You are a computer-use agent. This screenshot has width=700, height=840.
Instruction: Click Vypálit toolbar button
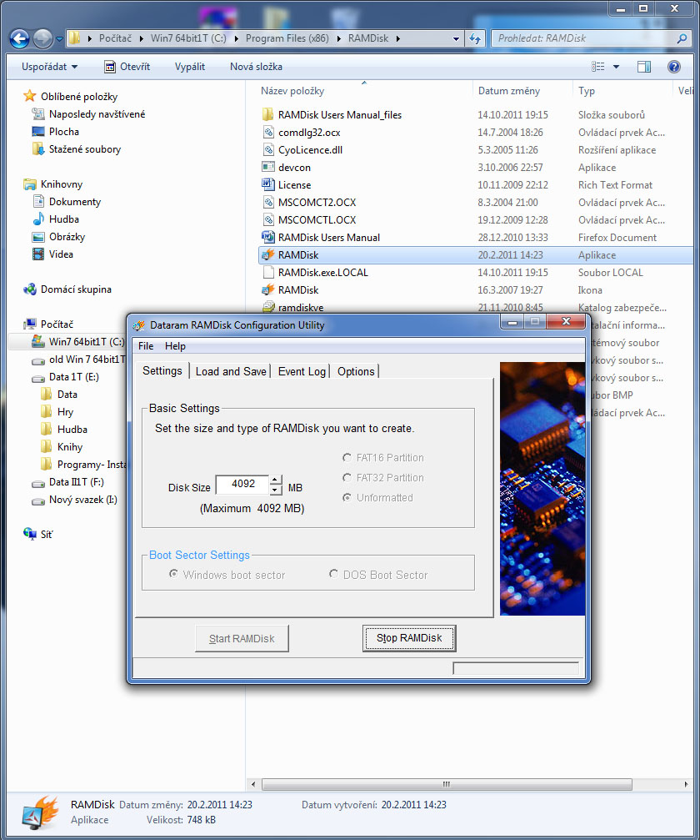click(190, 67)
